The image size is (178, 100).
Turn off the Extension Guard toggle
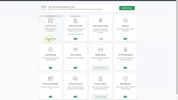coord(76,97)
